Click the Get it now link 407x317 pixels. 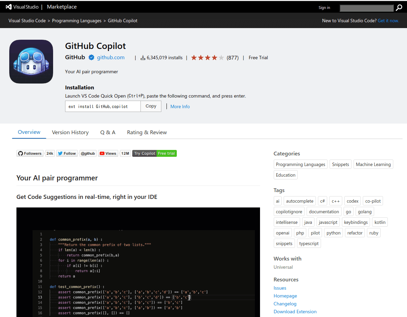[388, 21]
